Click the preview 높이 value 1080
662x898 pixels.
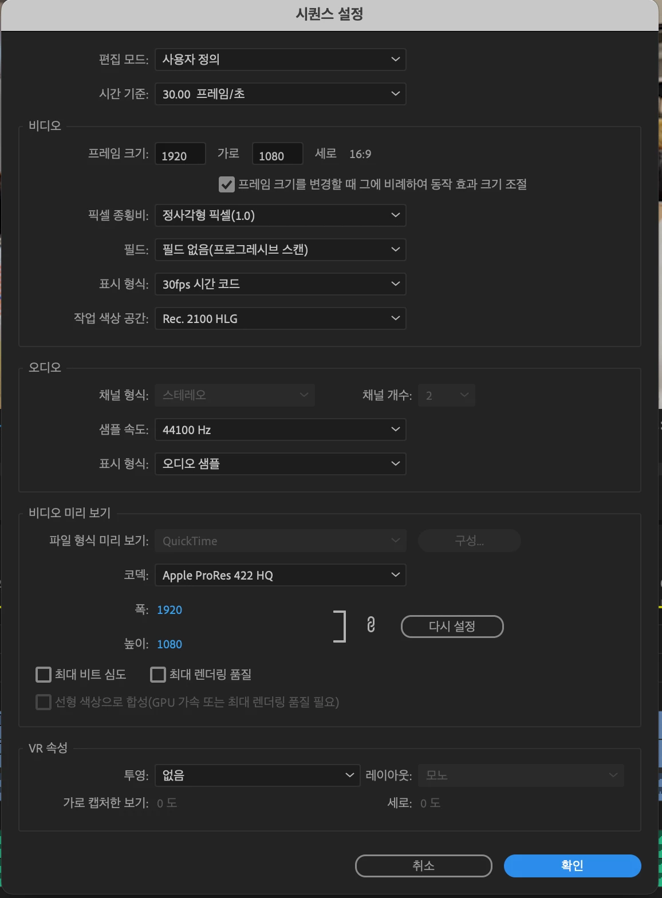tap(170, 644)
